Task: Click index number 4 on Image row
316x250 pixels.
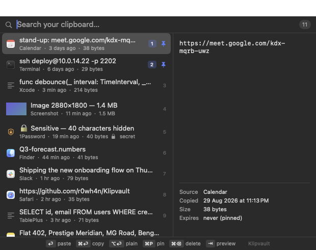Action: pos(165,109)
